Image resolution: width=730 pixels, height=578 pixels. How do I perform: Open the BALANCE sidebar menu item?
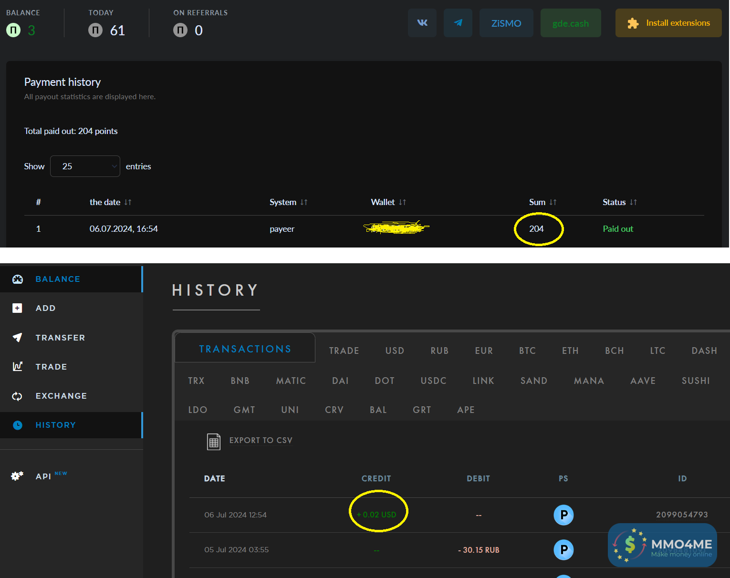[71, 279]
